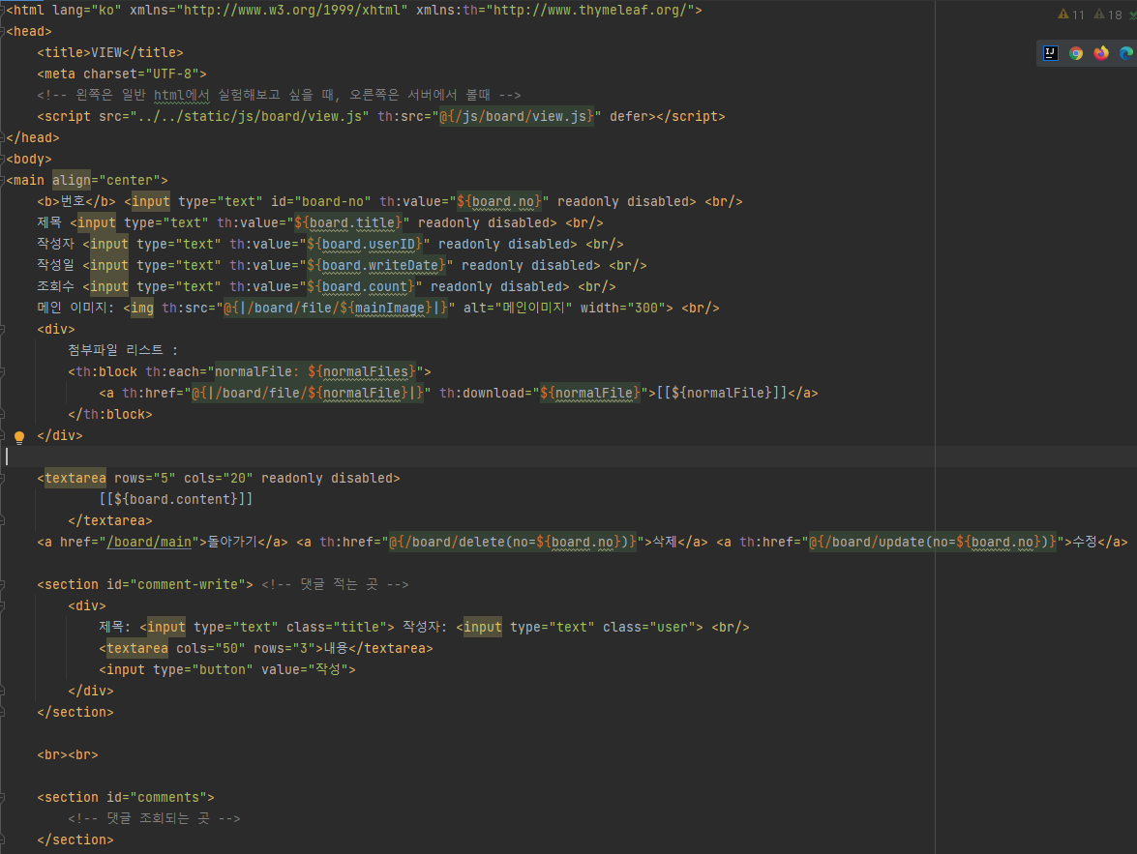Collapse the <html lang="ko"> fold marker

click(x=3, y=10)
